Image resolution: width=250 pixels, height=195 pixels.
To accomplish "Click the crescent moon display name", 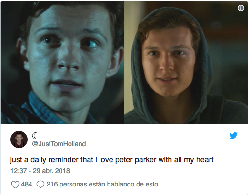I will [34, 136].
